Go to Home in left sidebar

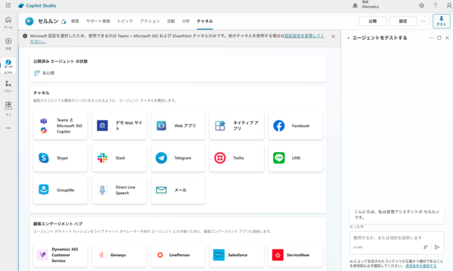[8, 23]
